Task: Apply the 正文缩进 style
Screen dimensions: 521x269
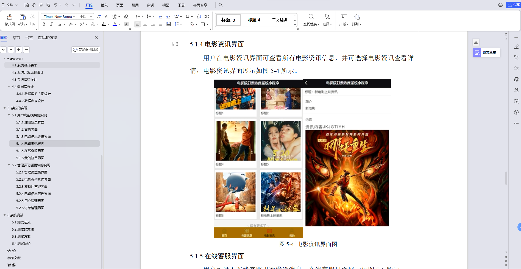Action: point(280,20)
